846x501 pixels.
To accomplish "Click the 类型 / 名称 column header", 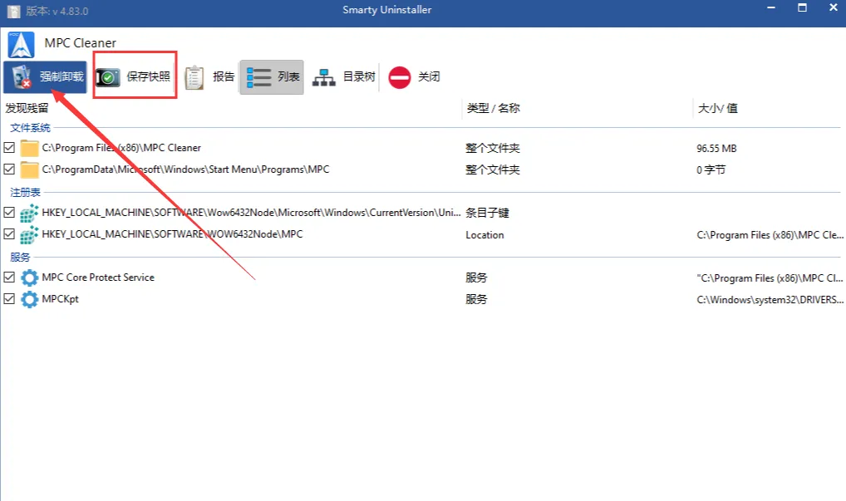I will (493, 108).
